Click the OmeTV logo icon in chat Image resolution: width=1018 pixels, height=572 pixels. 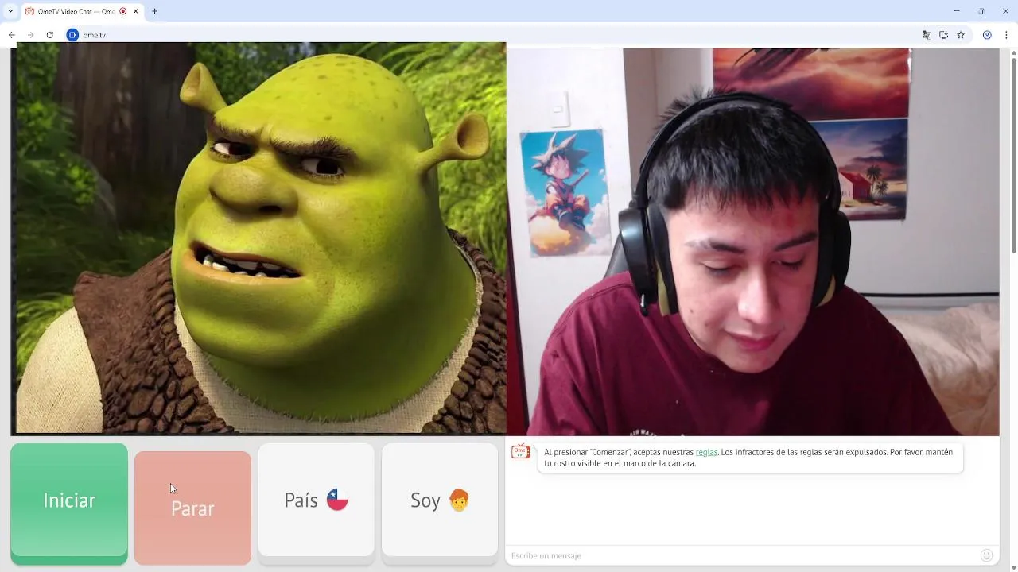tap(520, 451)
